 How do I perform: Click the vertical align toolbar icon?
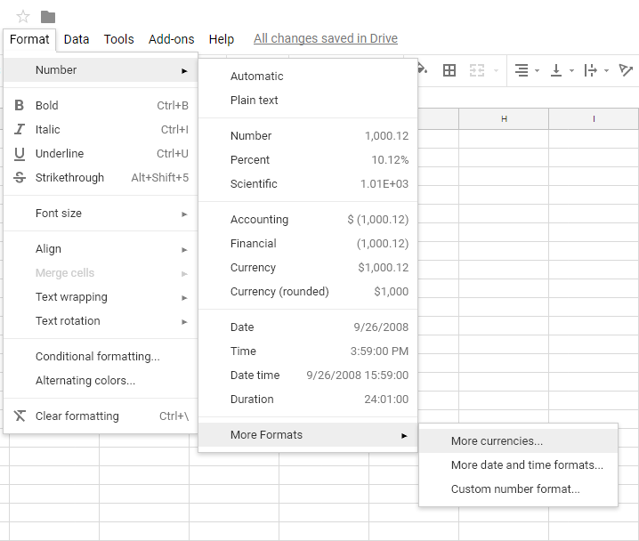(x=556, y=70)
